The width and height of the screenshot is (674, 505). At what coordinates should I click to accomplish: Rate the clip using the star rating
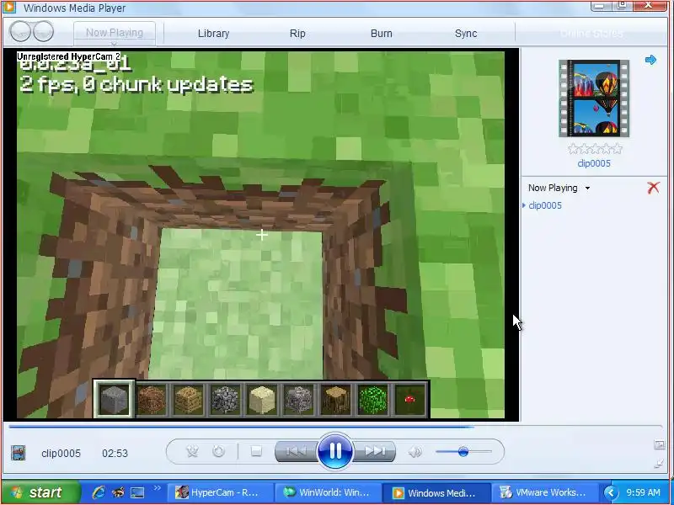click(595, 149)
